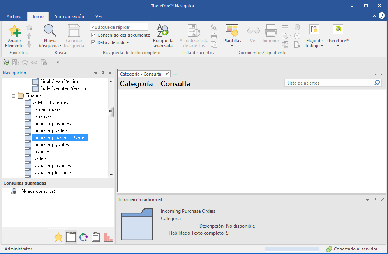This screenshot has height=254, width=388.
Task: Open Información adicional panel options dropdown arrow
Action: [367, 200]
